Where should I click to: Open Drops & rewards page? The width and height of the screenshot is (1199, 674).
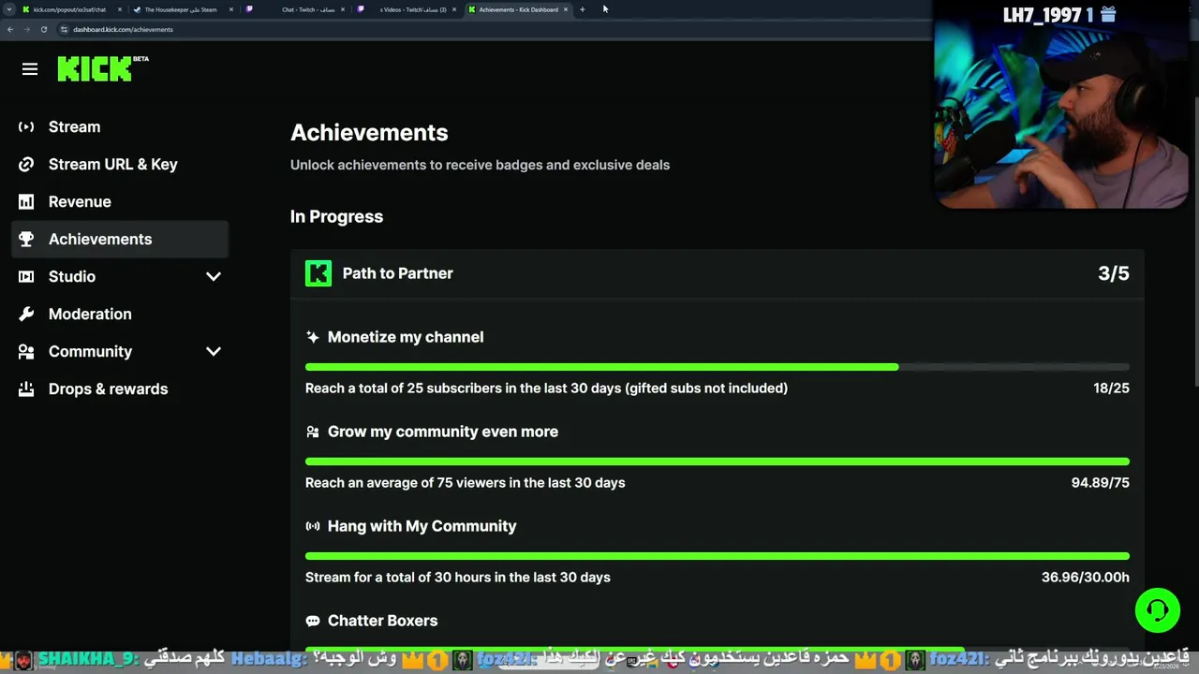119,388
